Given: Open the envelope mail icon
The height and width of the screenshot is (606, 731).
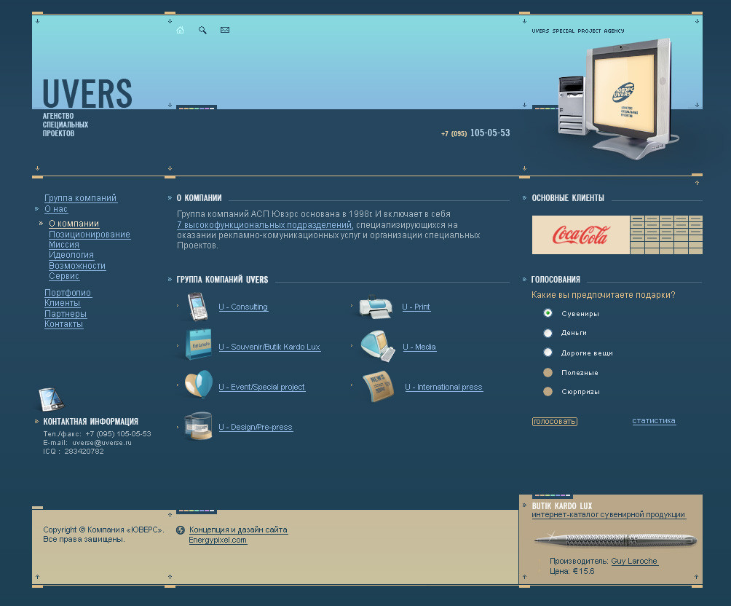Looking at the screenshot, I should (x=225, y=30).
